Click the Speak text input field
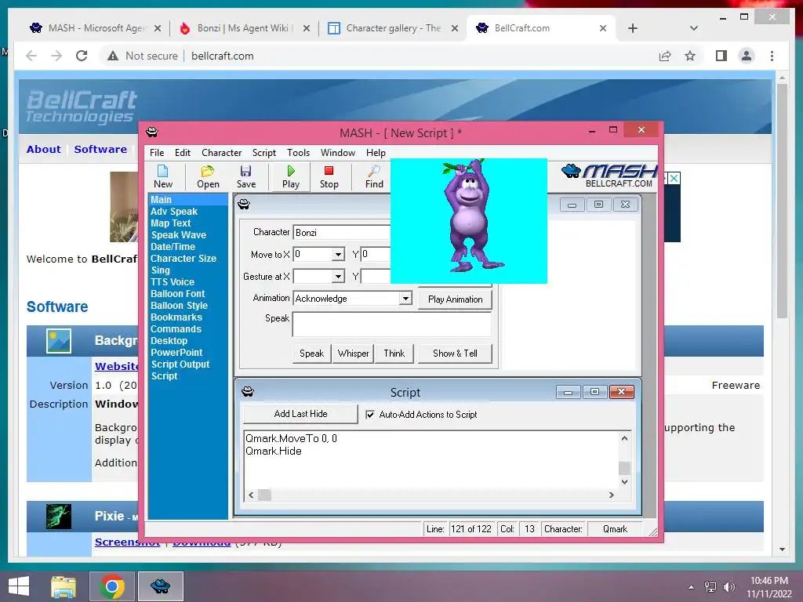The image size is (803, 602). pos(392,324)
